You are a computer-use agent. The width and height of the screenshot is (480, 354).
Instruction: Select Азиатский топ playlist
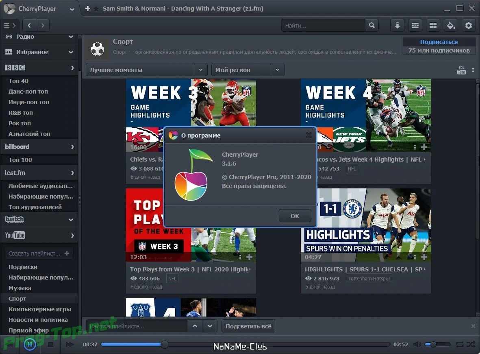click(29, 133)
